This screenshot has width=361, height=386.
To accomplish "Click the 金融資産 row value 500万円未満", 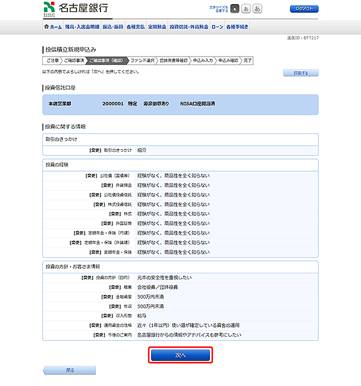I will tap(150, 297).
